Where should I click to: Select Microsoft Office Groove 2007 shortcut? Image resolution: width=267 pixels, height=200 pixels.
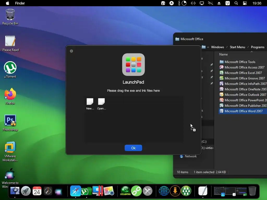[x=242, y=78]
